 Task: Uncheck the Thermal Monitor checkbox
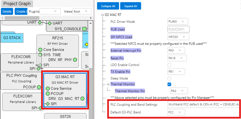point(169,84)
